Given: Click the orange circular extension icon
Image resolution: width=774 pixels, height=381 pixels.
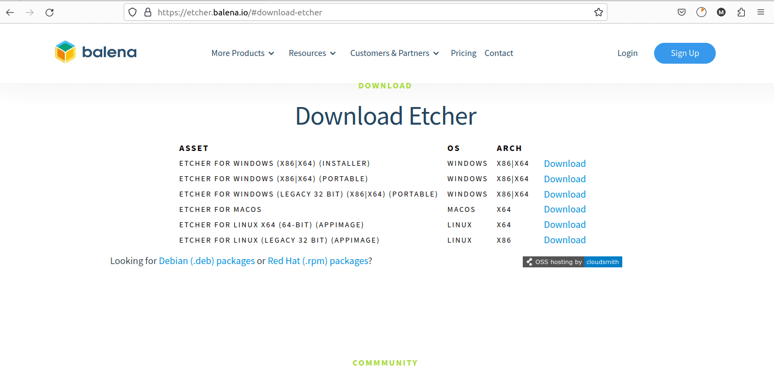Looking at the screenshot, I should tap(701, 12).
